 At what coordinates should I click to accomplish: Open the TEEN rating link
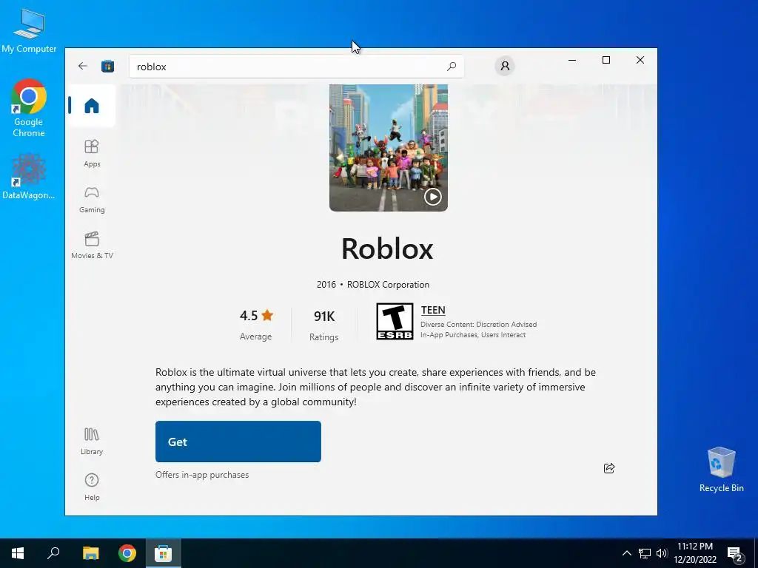(x=433, y=310)
